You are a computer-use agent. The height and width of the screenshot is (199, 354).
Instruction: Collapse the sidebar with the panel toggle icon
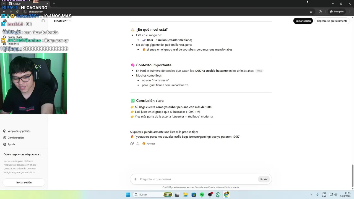click(x=43, y=21)
